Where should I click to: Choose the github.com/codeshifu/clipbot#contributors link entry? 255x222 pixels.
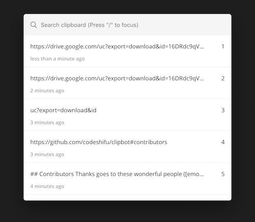click(127, 147)
